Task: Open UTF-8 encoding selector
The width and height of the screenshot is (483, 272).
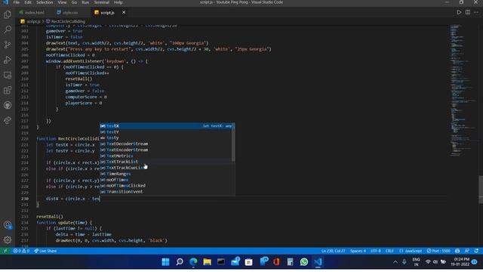Action: (x=376, y=251)
